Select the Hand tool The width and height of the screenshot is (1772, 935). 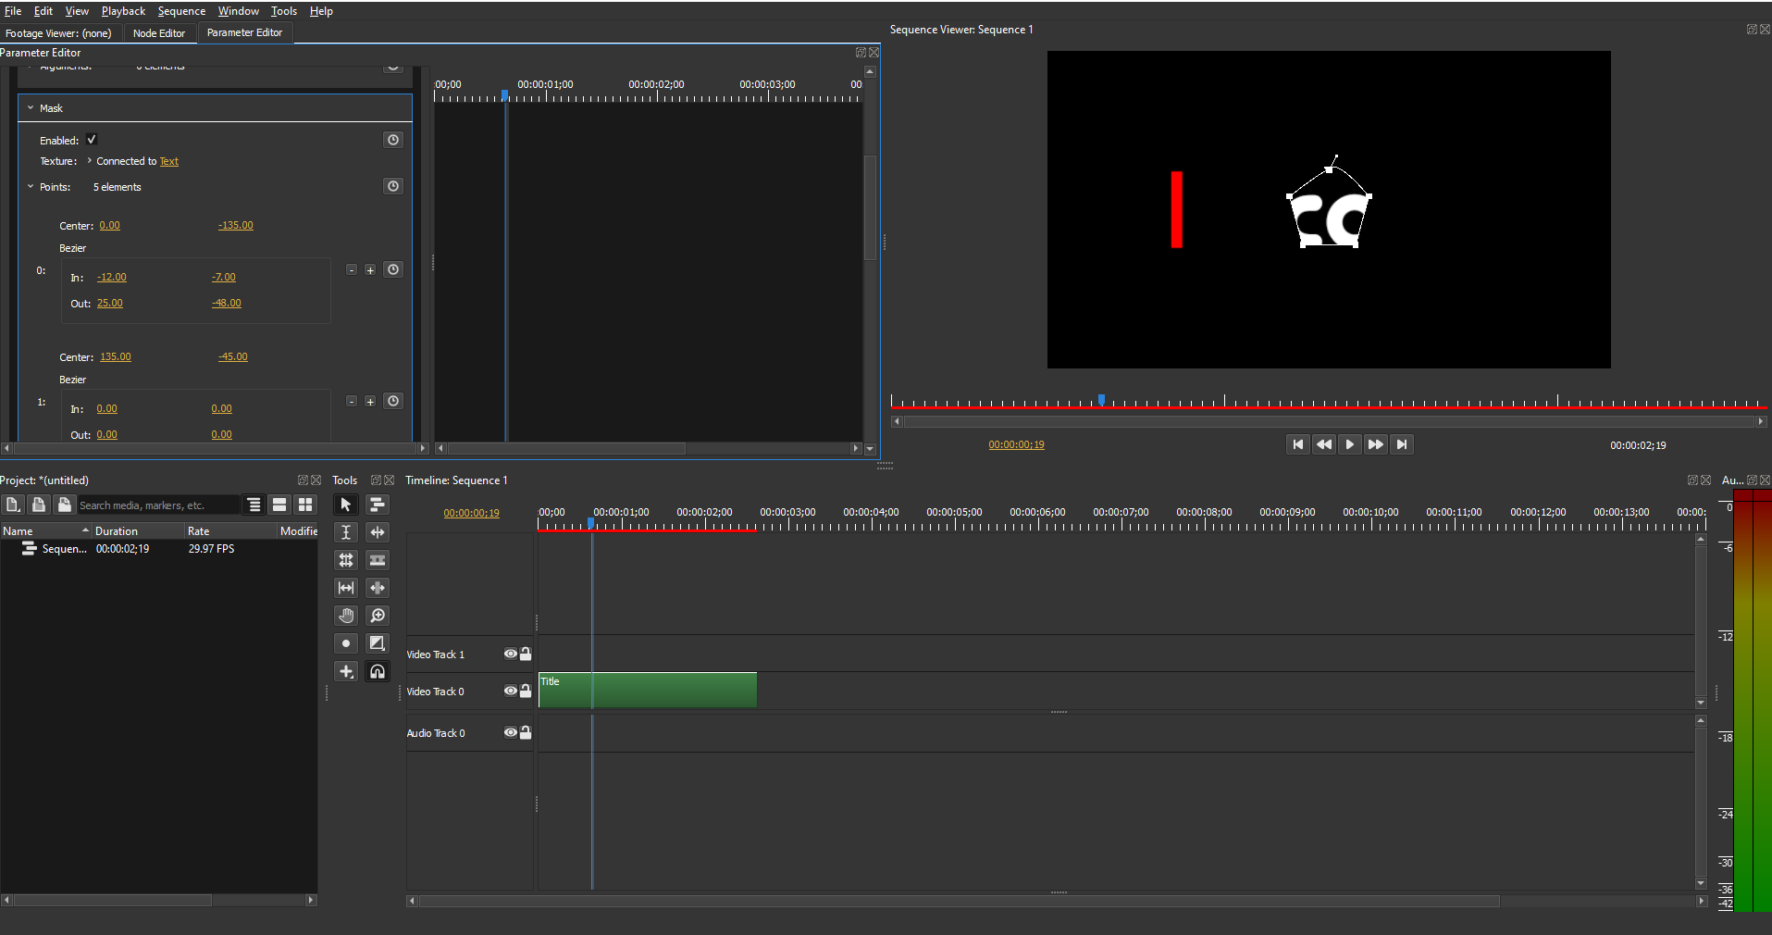[345, 615]
